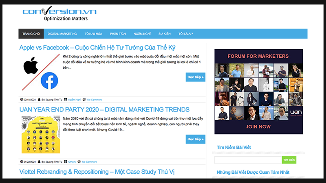
Task: Click Đọc tiếp for UAN Year End Party article
Action: pyautogui.click(x=196, y=139)
